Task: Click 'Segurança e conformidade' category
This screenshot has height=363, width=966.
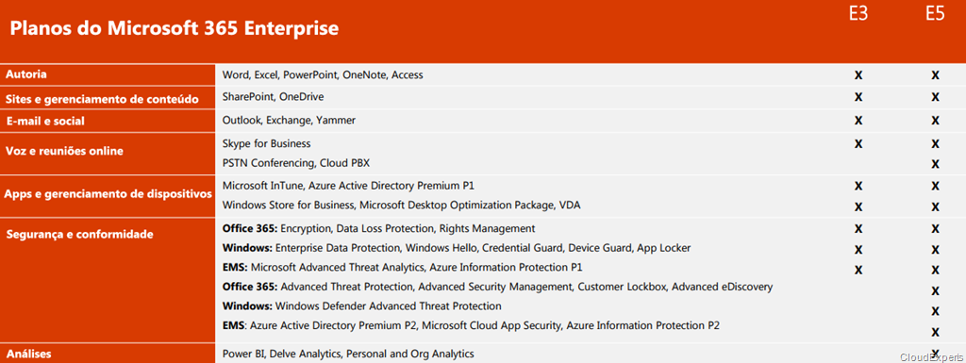Action: [x=79, y=235]
